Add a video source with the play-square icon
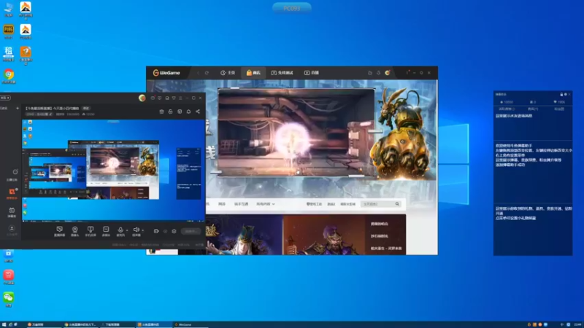This screenshot has height=328, width=584. tap(106, 231)
